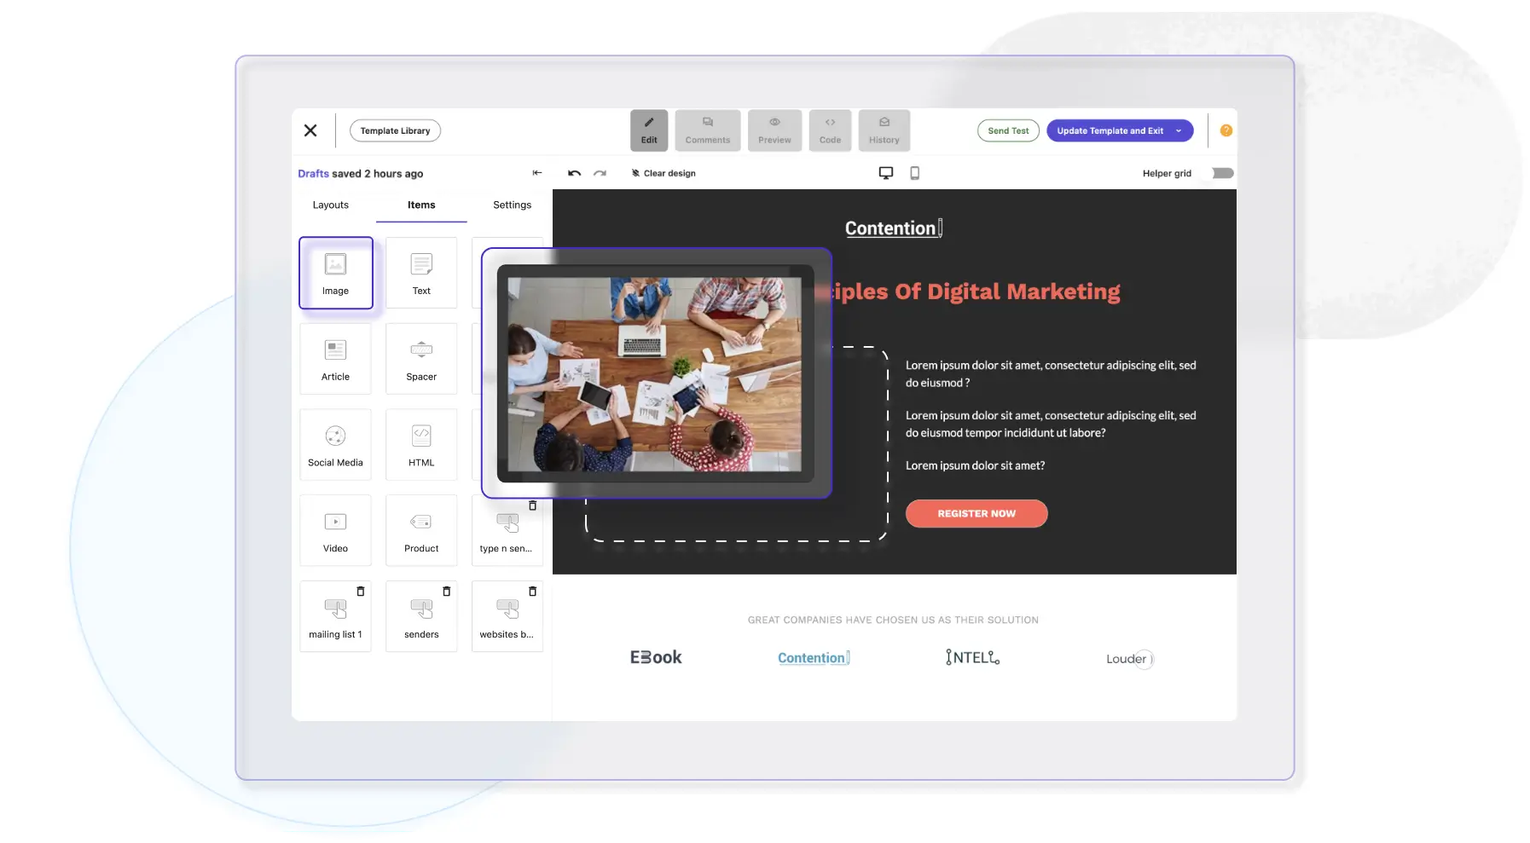Delete the 'type n sen...' saved item
Image resolution: width=1530 pixels, height=843 pixels.
(532, 505)
